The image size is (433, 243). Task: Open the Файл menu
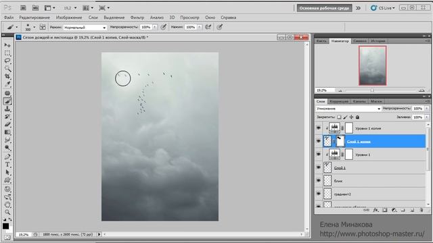[x=9, y=18]
